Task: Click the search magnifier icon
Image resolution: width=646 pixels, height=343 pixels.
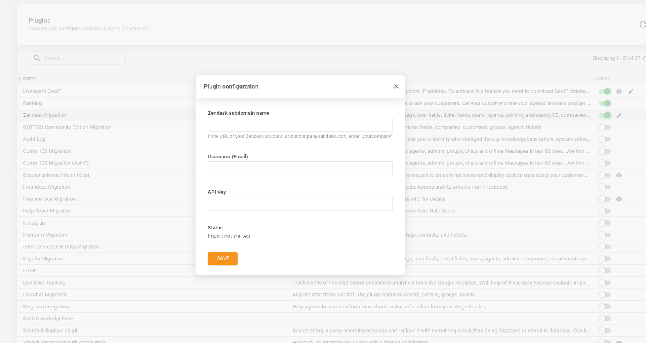Action: (37, 58)
